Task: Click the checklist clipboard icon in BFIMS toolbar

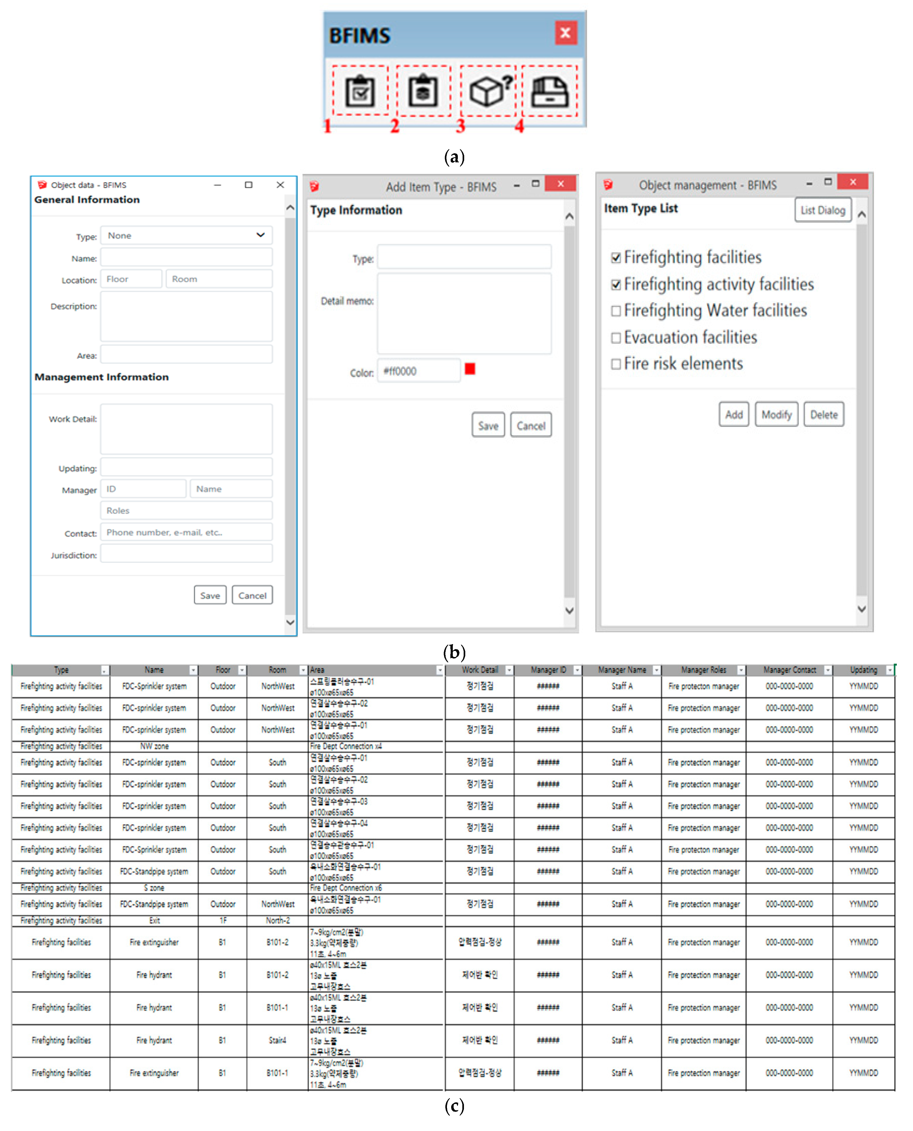Action: 360,92
